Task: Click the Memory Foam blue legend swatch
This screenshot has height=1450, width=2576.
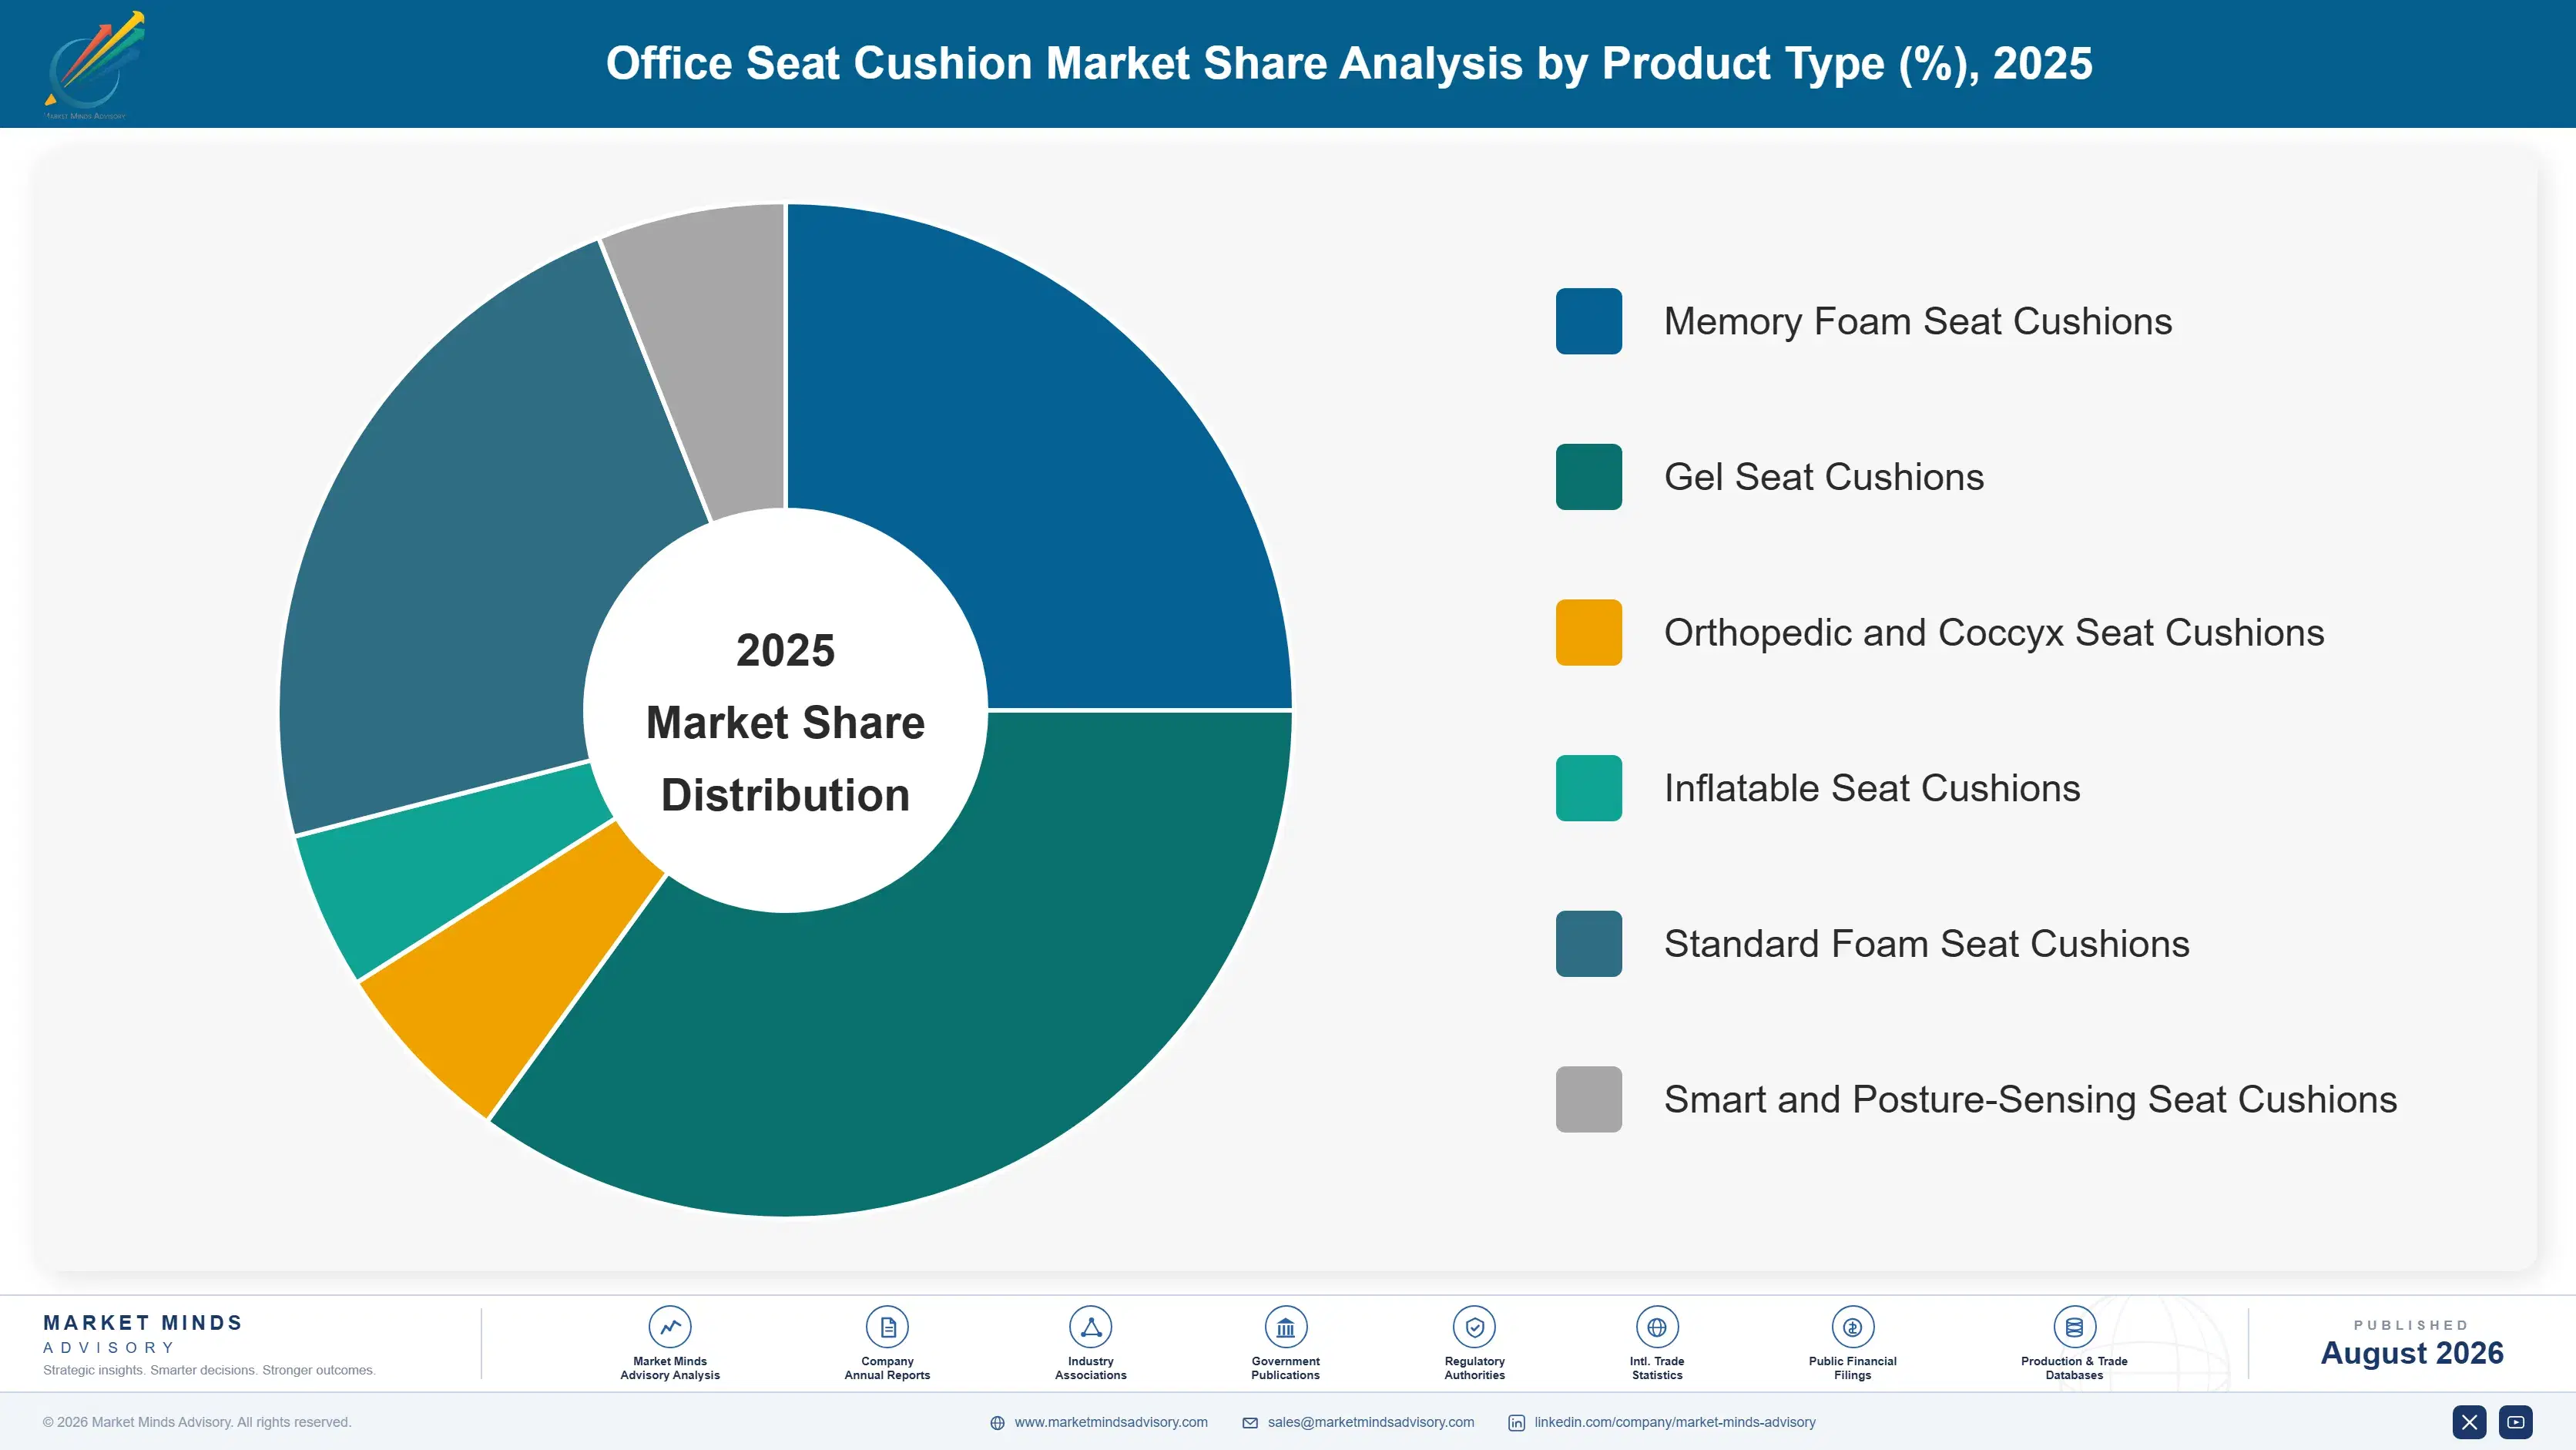Action: [x=1588, y=321]
